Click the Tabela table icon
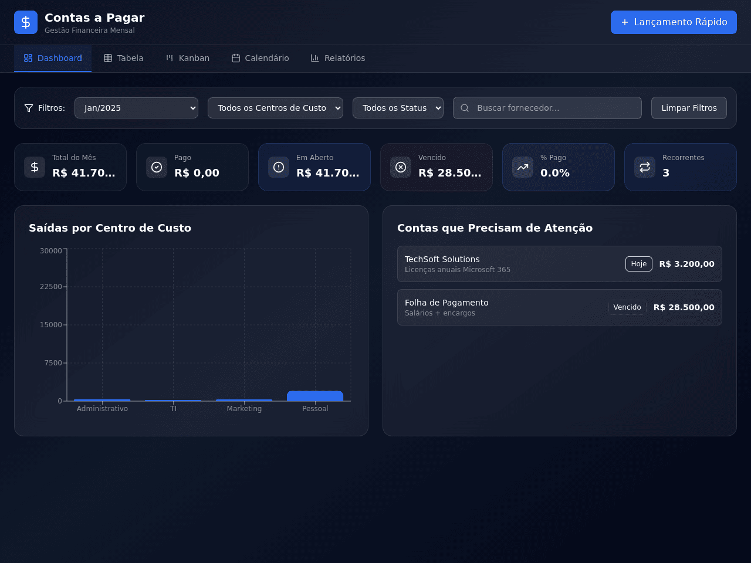This screenshot has width=751, height=563. pos(108,58)
